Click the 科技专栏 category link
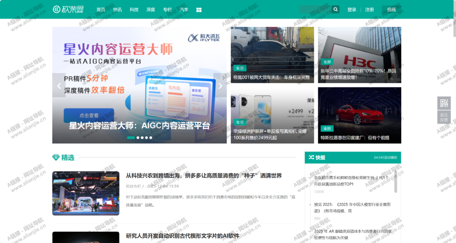Screen dimensions: 456x243 (134, 186)
